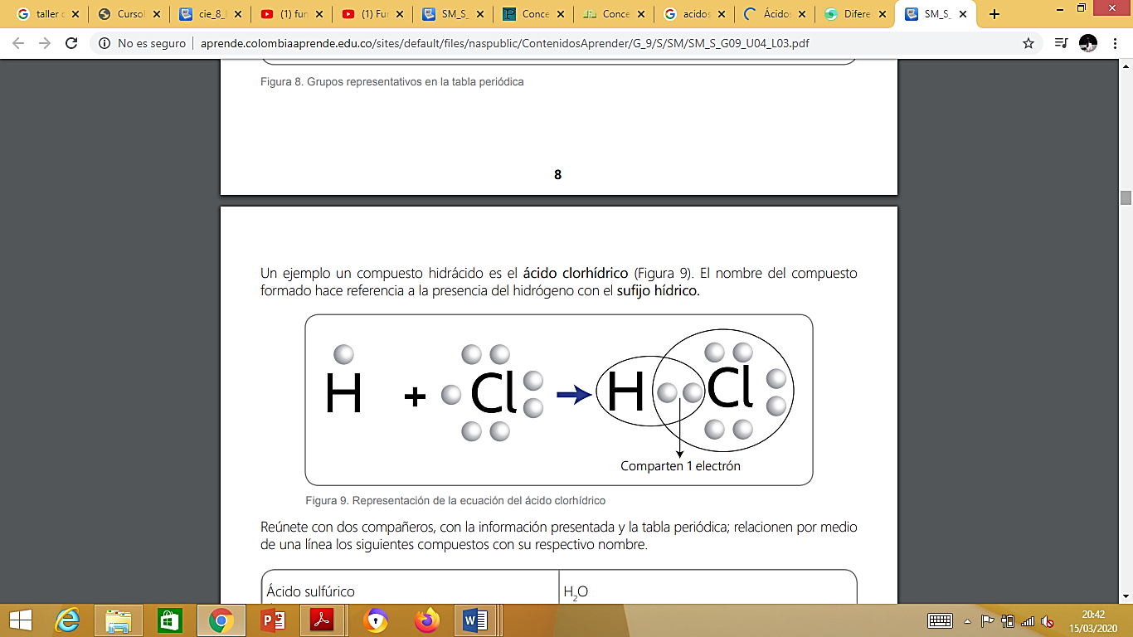Switch to the second 'Conce' tab
This screenshot has height=637, width=1133.
(612, 14)
